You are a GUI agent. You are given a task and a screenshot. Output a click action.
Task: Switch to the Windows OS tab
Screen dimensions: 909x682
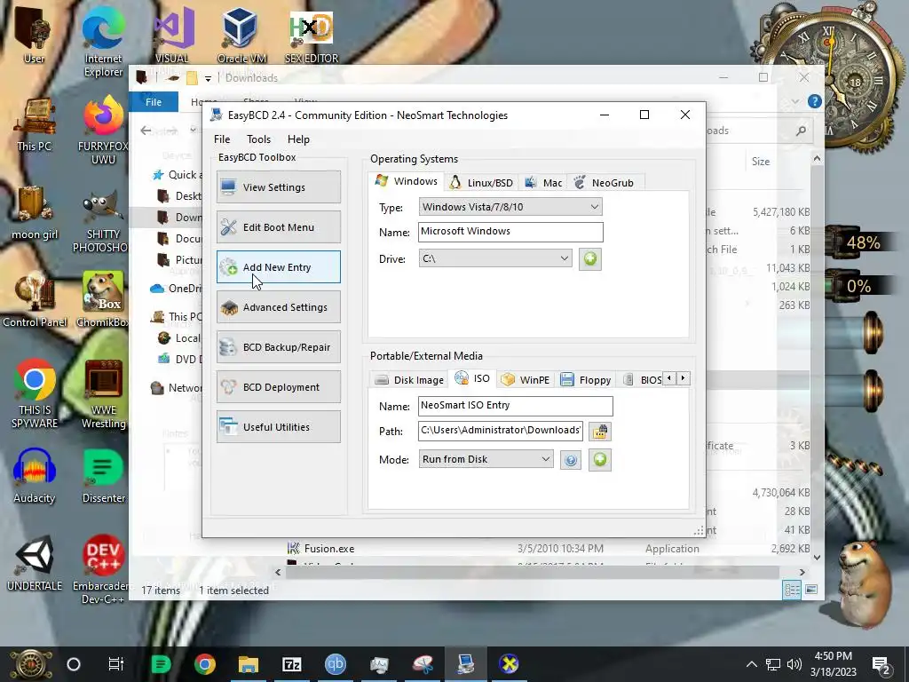point(406,181)
